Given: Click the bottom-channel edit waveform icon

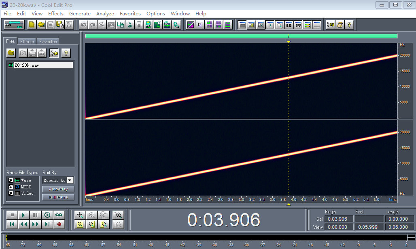Looking at the screenshot, I should pyautogui.click(x=219, y=25).
